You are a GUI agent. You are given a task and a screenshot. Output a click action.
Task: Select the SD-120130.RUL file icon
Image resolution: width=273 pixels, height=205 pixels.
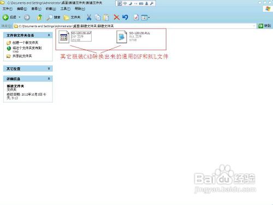pyautogui.click(x=122, y=37)
